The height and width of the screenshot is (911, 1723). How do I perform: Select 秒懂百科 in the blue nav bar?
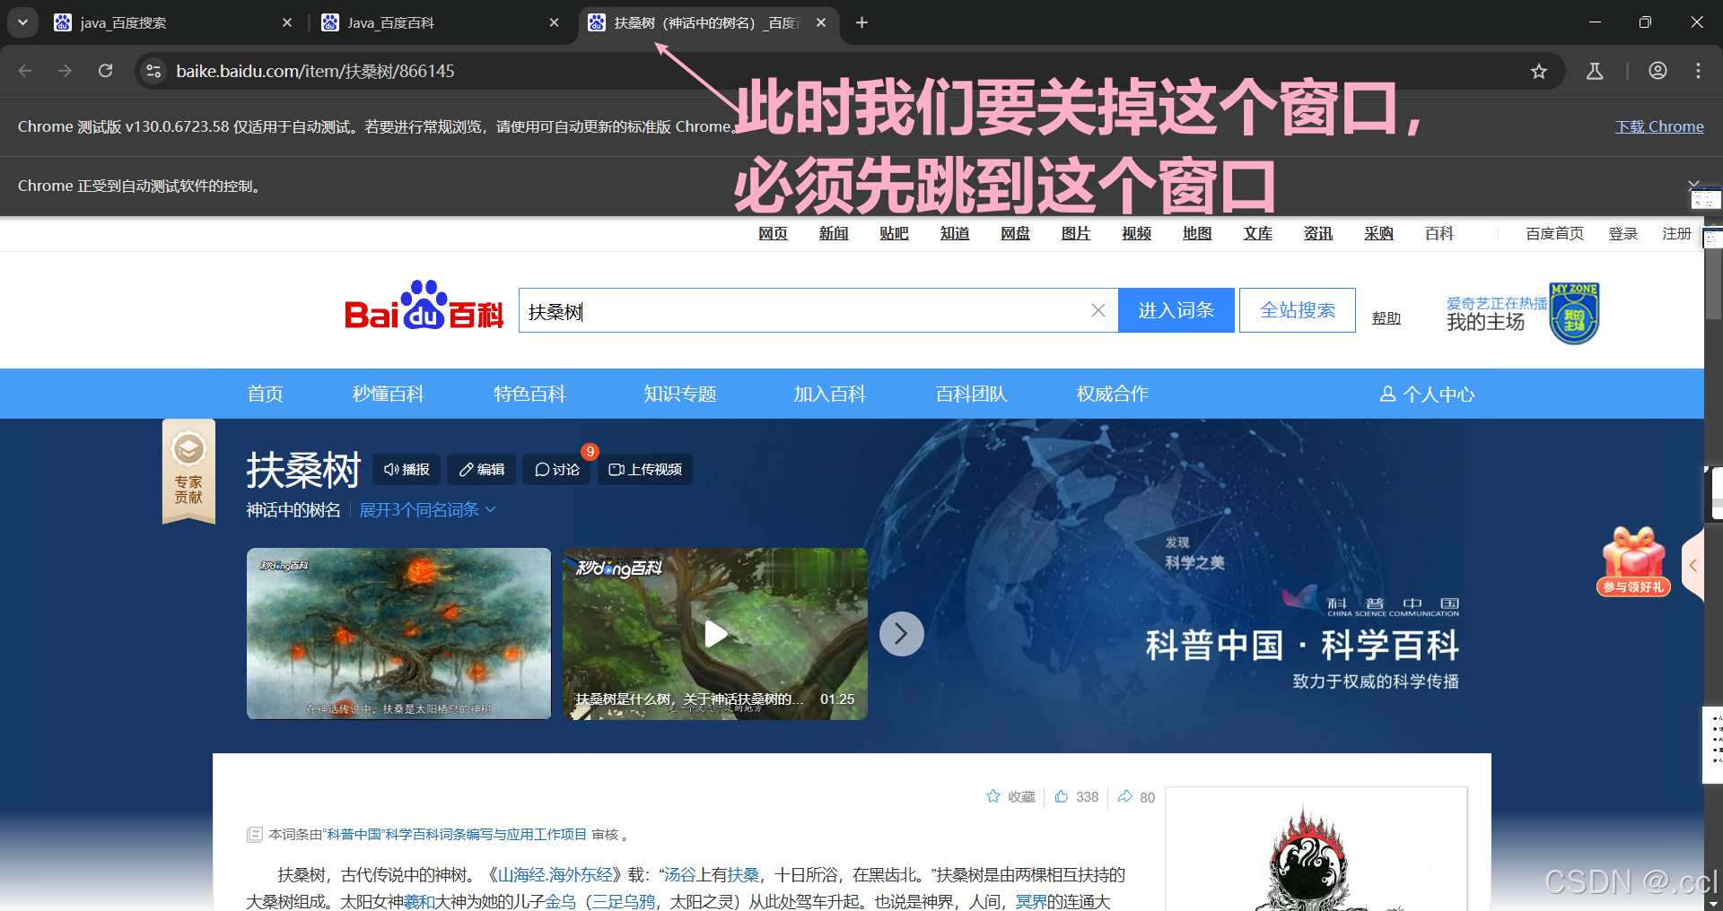click(388, 394)
